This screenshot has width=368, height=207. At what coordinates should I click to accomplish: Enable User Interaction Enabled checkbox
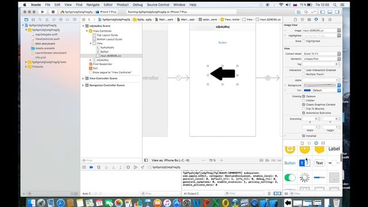(x=304, y=70)
